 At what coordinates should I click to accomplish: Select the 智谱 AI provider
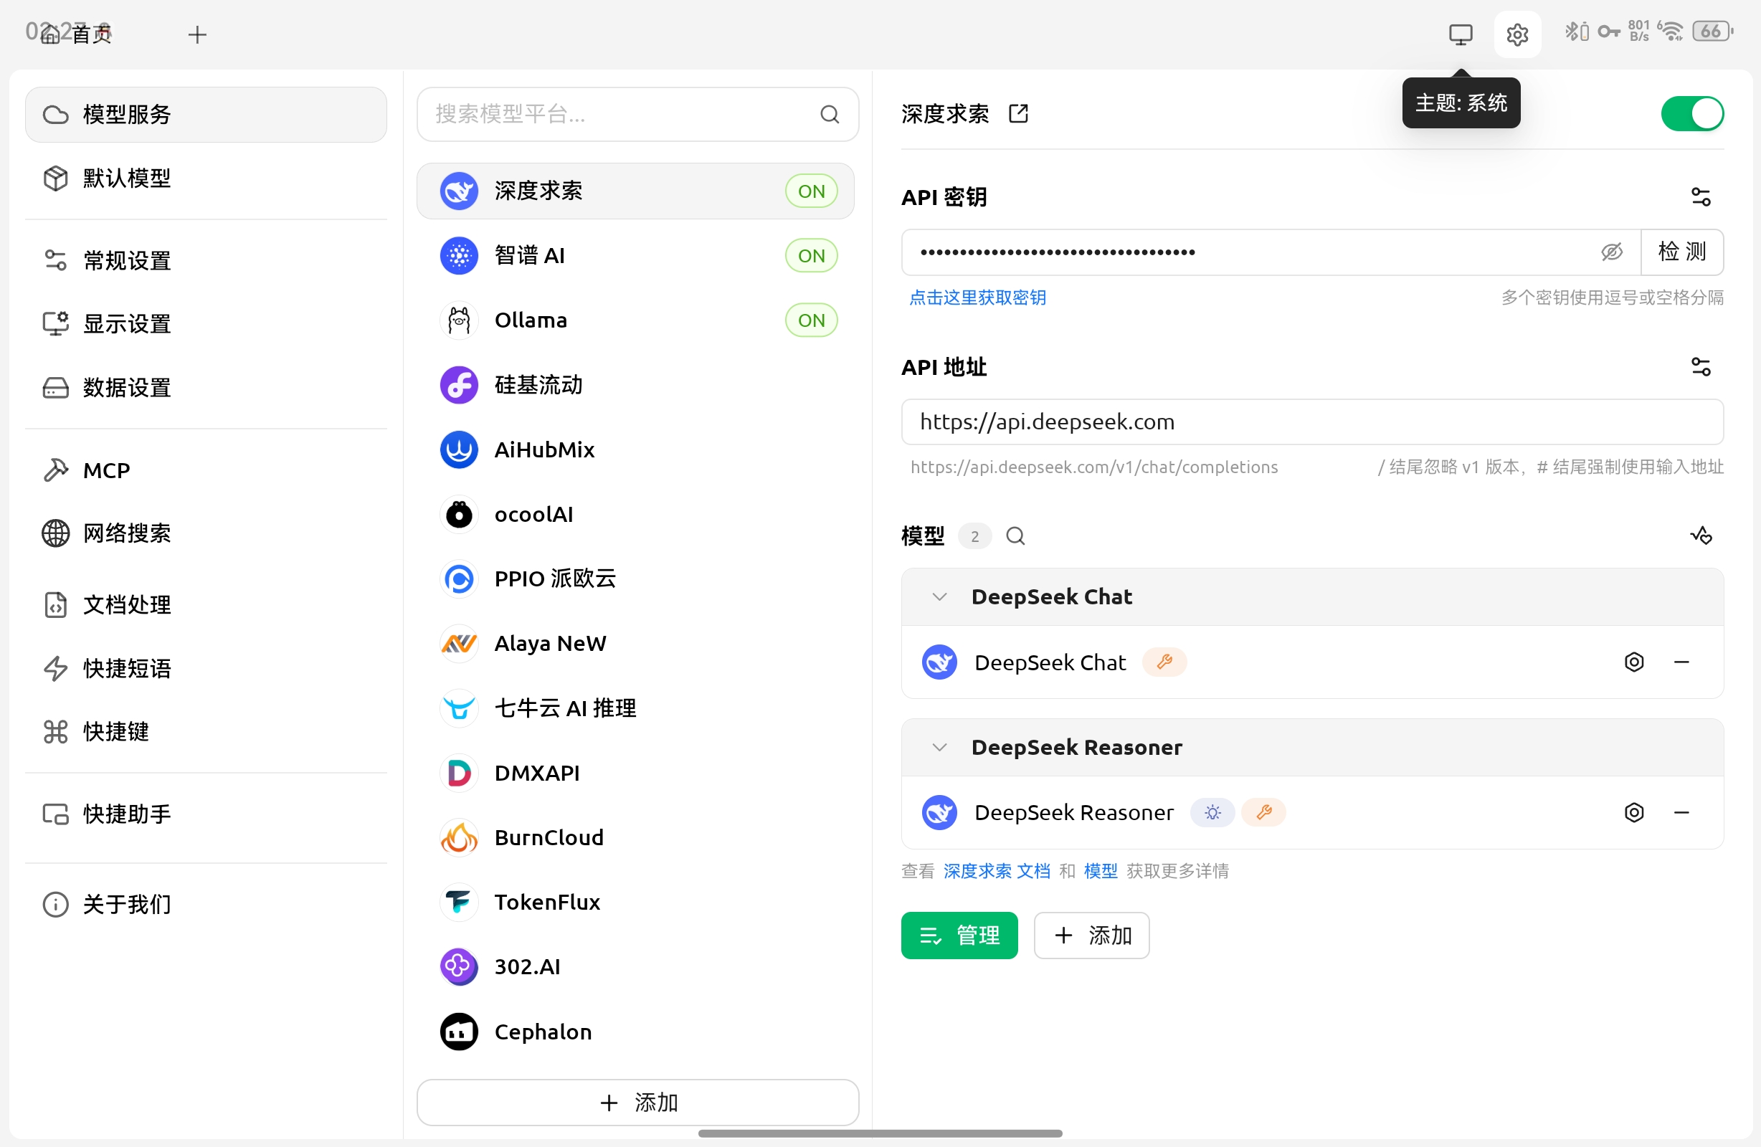pyautogui.click(x=635, y=255)
